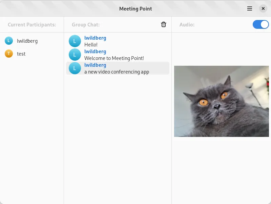This screenshot has height=204, width=271.
Task: Select the "a new video conferencing app" message
Action: pyautogui.click(x=117, y=72)
